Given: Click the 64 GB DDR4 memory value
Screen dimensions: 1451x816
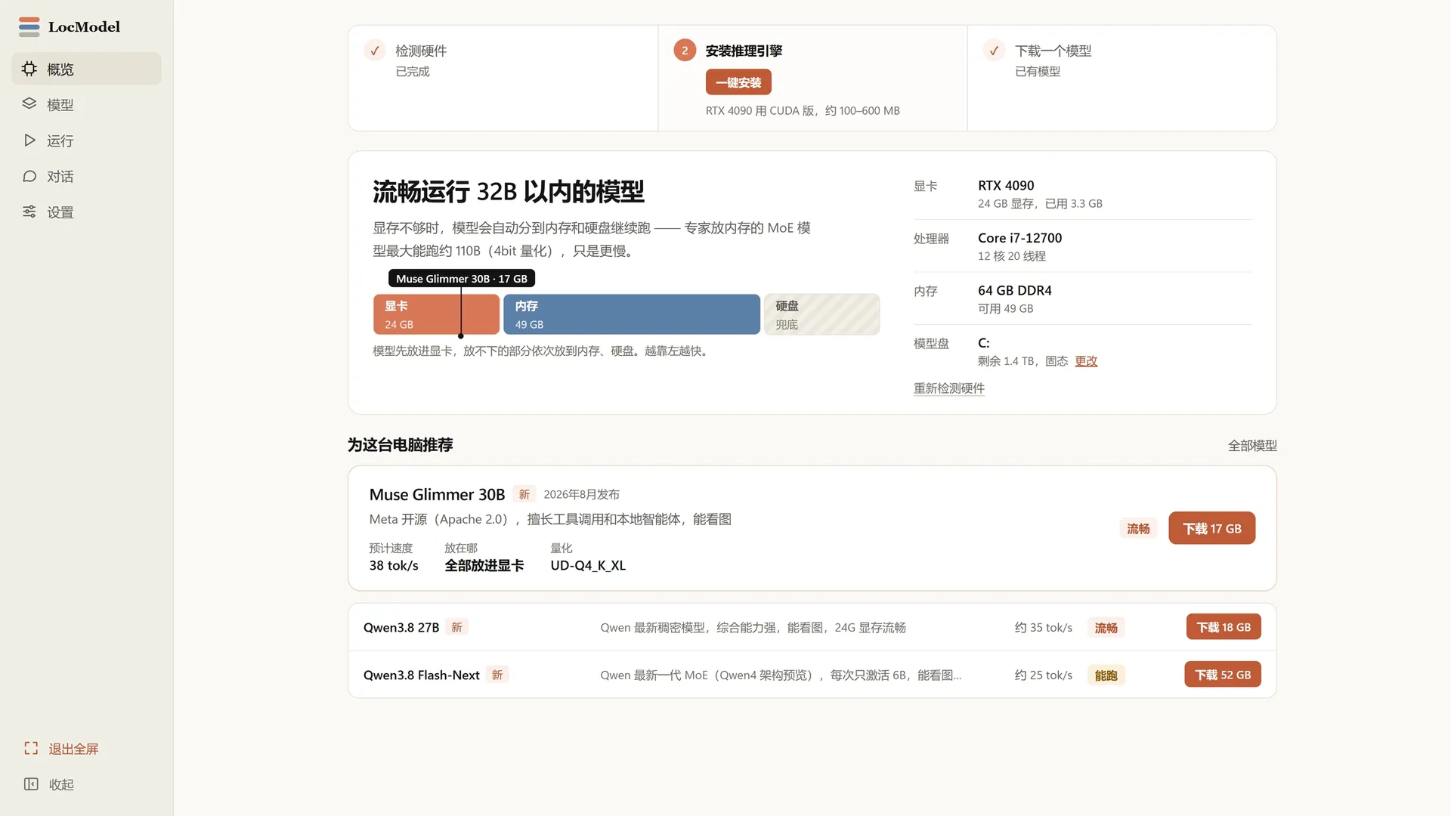Looking at the screenshot, I should pos(1014,291).
